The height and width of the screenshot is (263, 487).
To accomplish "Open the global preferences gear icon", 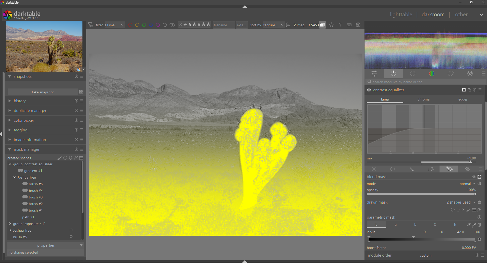I will point(358,25).
